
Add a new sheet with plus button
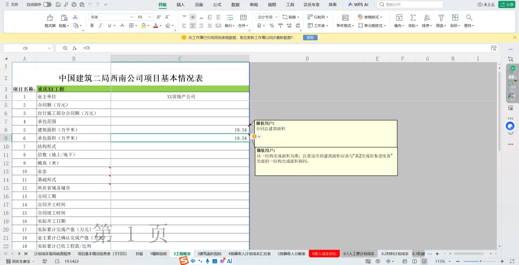(x=437, y=254)
